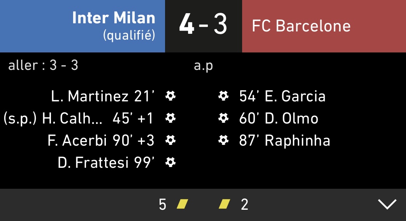Select scorer Raphinha

click(x=297, y=141)
